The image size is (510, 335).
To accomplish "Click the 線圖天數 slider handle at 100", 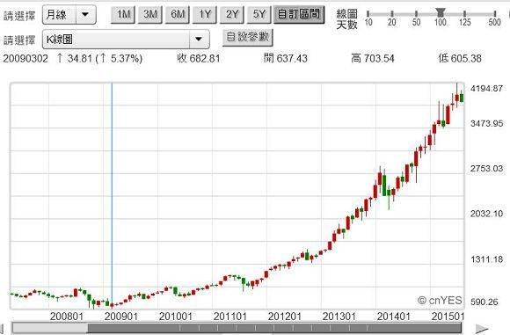I will point(440,12).
